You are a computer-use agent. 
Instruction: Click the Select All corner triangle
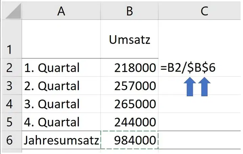pyautogui.click(x=13, y=11)
